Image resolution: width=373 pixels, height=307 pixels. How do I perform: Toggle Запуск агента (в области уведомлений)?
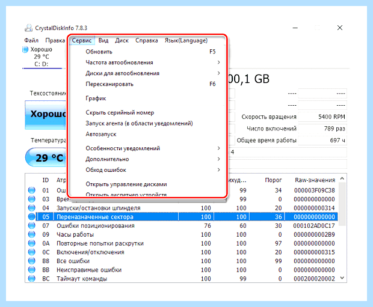147,123
